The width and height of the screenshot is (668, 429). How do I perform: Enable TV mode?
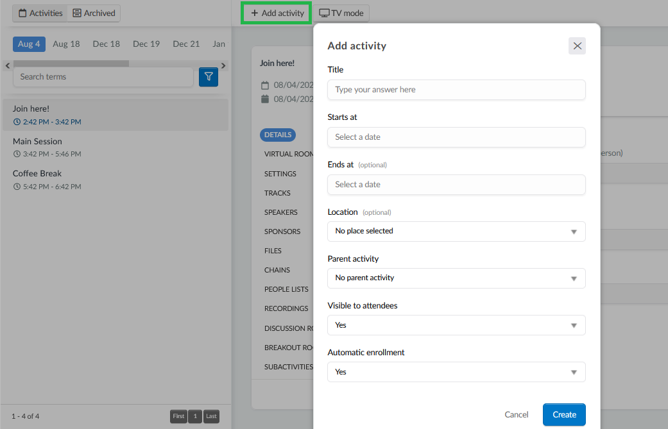(341, 13)
